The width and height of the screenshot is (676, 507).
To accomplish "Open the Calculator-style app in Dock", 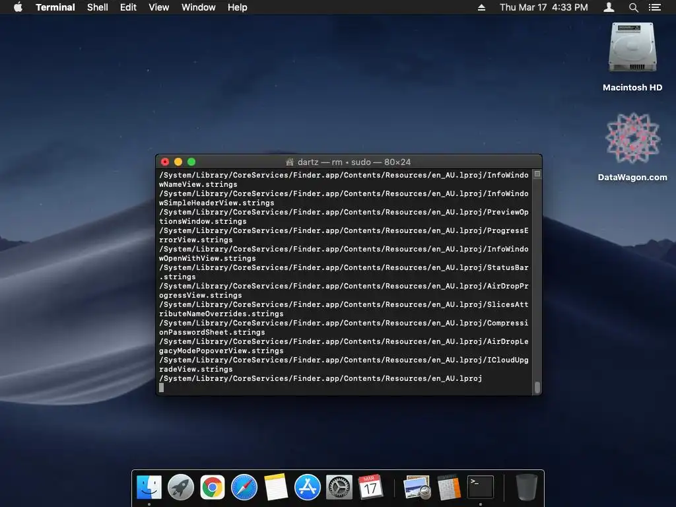I will (449, 487).
